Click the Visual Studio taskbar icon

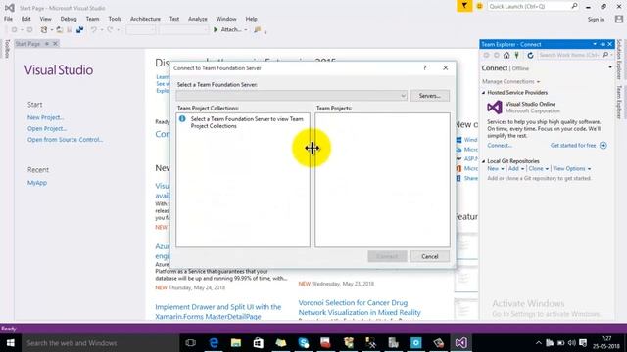click(460, 343)
